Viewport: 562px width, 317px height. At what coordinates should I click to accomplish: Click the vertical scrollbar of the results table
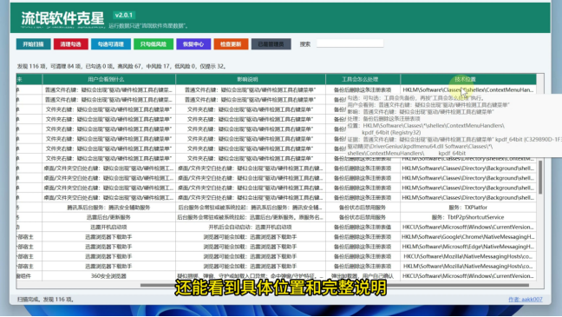point(540,177)
